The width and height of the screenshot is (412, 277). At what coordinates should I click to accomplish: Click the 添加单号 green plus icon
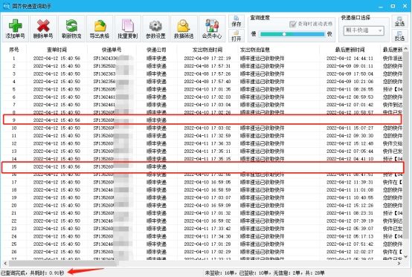(x=15, y=28)
